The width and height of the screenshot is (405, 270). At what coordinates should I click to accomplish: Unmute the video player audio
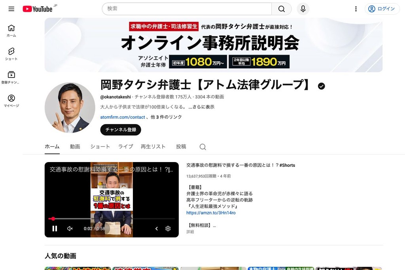[x=70, y=228]
